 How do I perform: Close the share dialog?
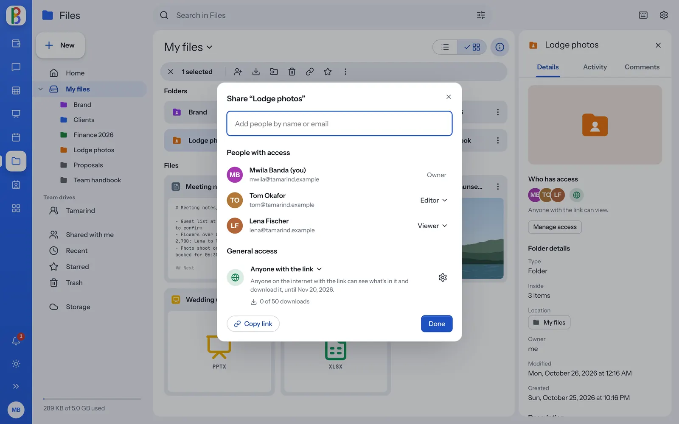449,97
